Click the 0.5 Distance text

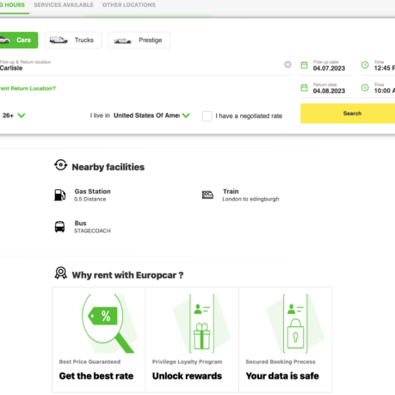[90, 199]
